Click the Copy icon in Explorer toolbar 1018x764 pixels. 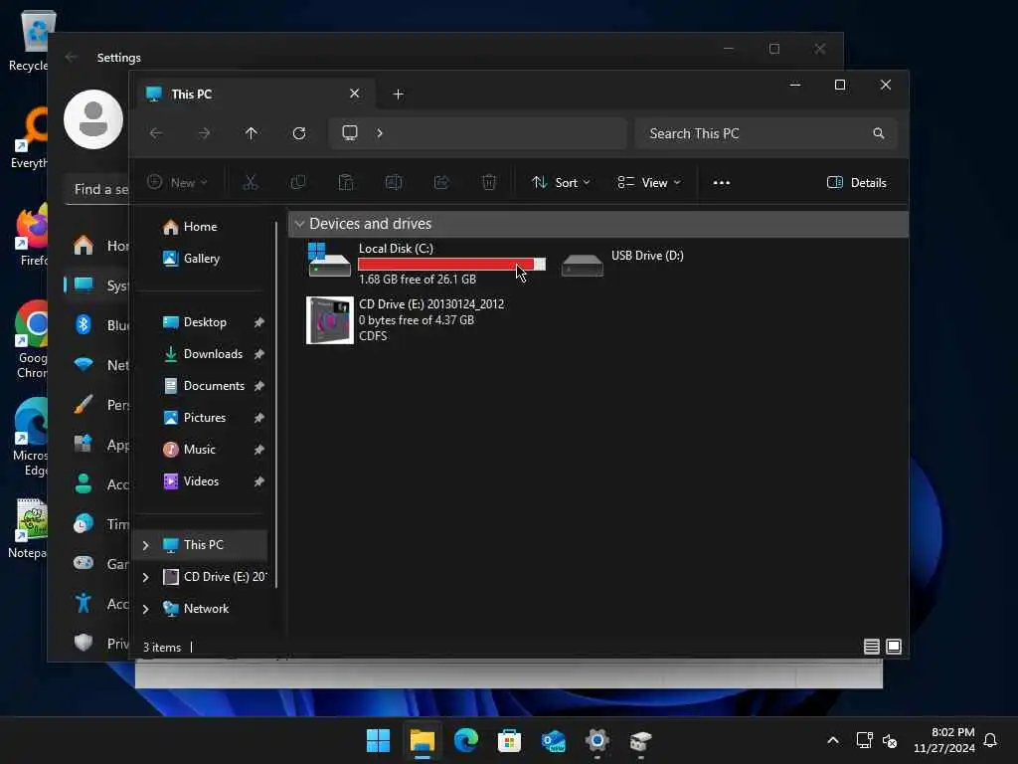[298, 183]
